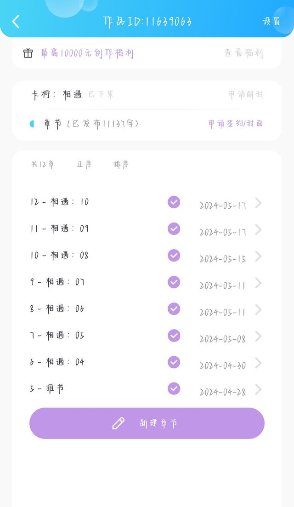Click the gift box welfare icon
This screenshot has height=507, width=294.
click(x=28, y=53)
